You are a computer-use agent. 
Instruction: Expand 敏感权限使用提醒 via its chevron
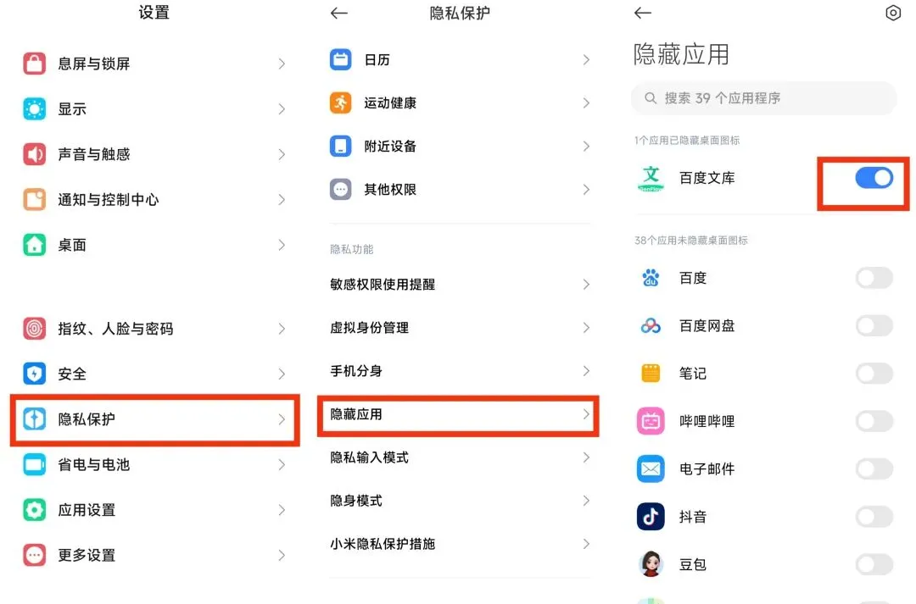click(586, 285)
